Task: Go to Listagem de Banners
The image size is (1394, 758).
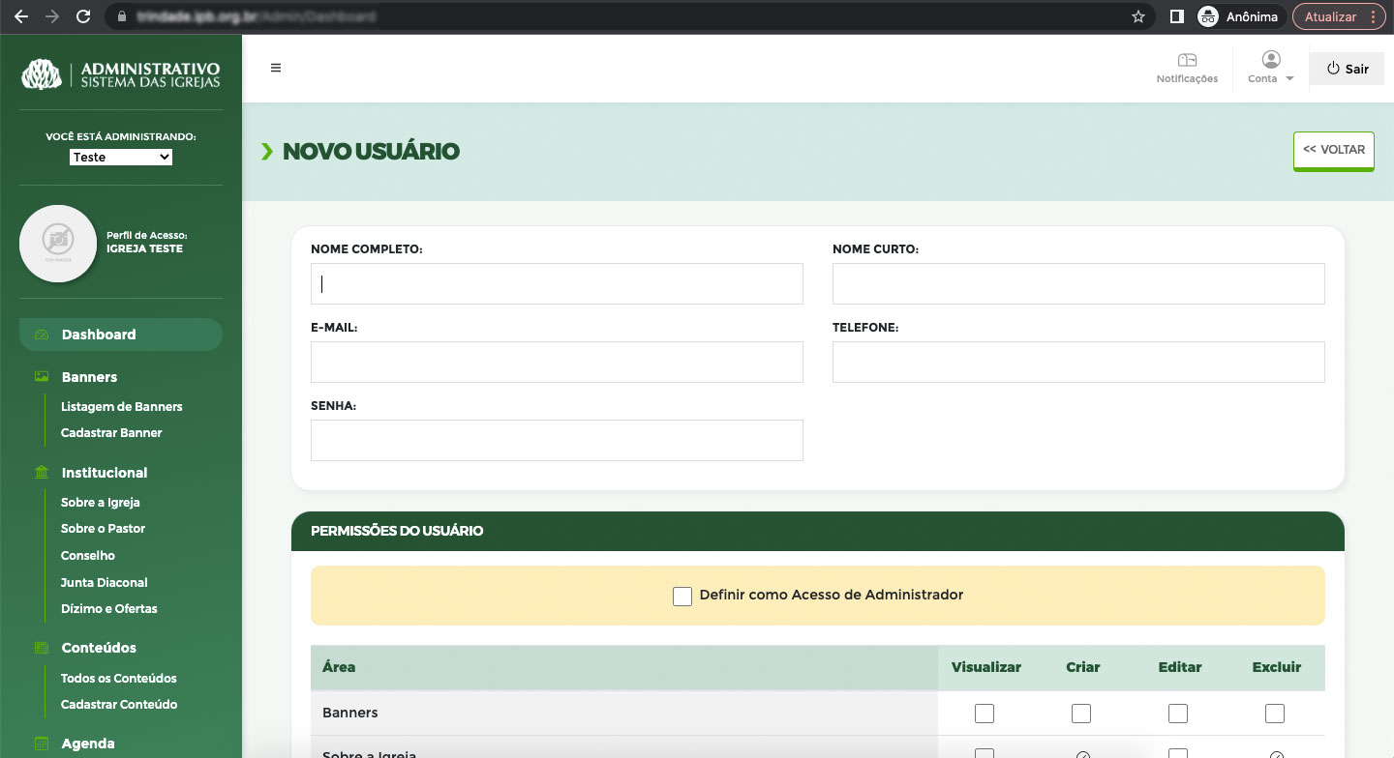Action: (121, 407)
